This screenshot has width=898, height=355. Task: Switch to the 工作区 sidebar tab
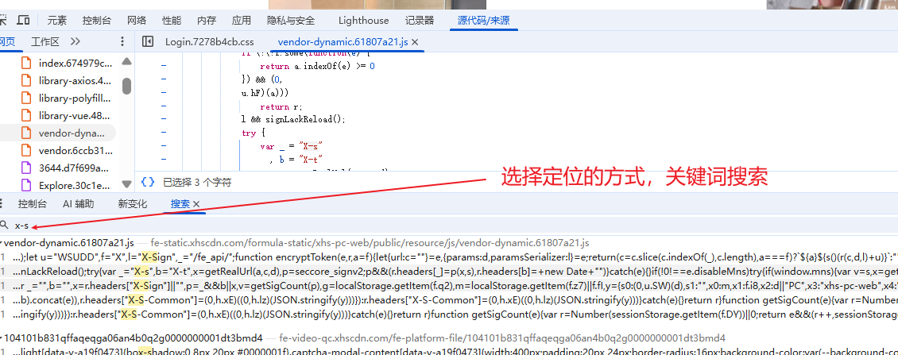click(45, 42)
